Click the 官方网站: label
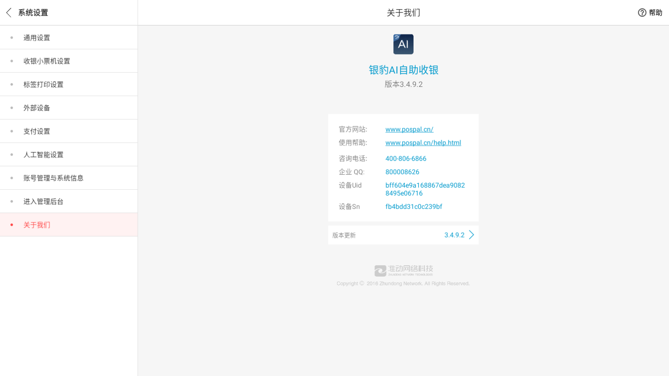 coord(353,129)
